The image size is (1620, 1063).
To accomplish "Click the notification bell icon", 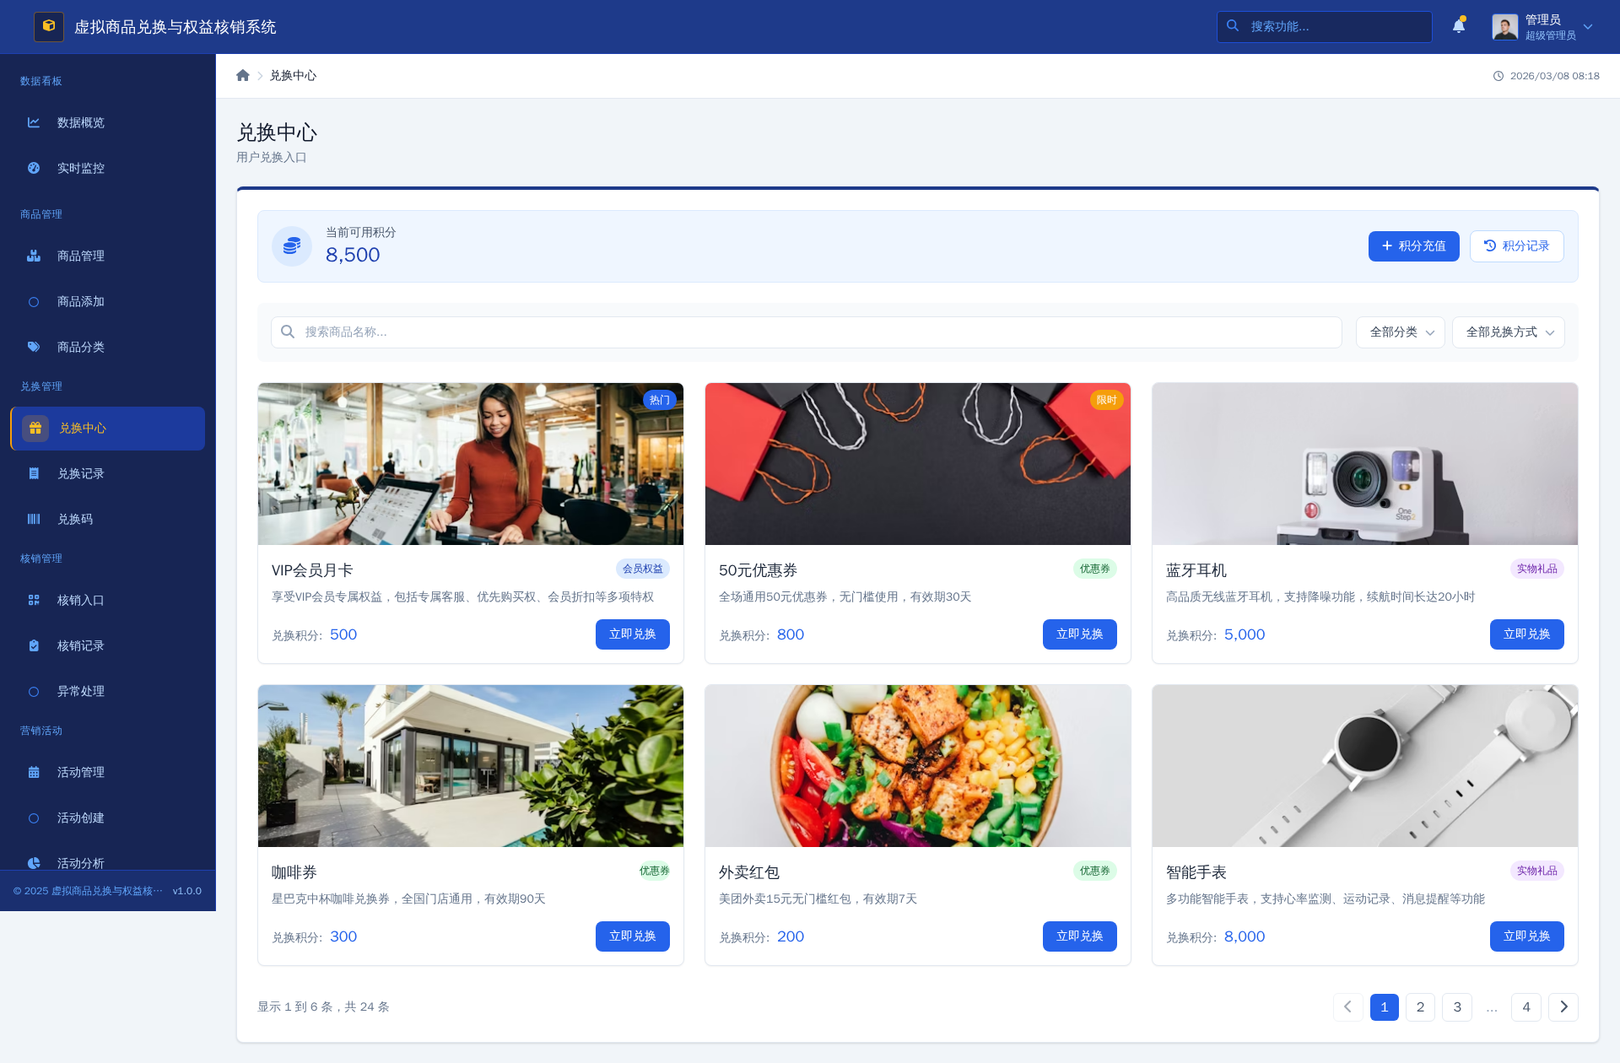I will pyautogui.click(x=1458, y=26).
